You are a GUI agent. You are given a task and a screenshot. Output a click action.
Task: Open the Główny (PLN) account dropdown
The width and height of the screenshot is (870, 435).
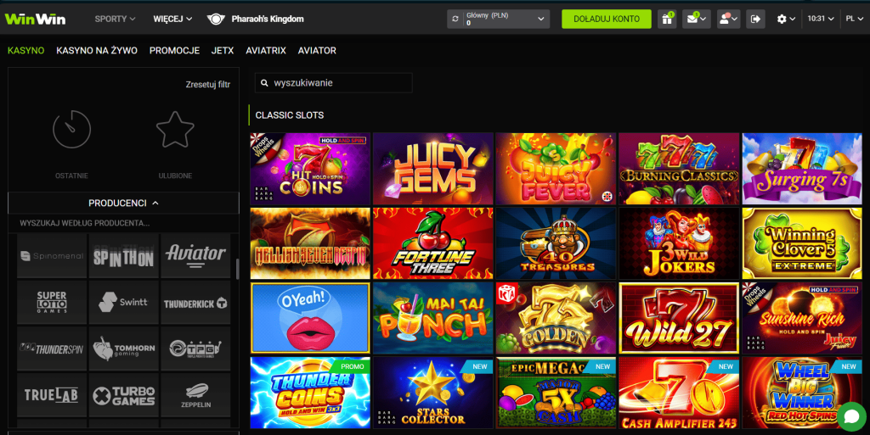(498, 19)
